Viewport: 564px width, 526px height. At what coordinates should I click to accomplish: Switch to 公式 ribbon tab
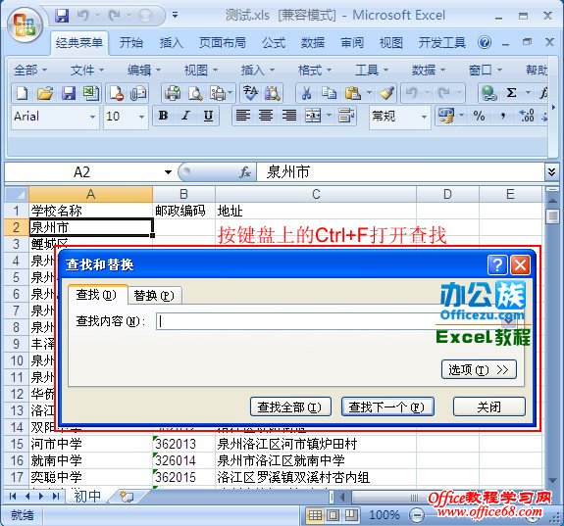click(274, 43)
